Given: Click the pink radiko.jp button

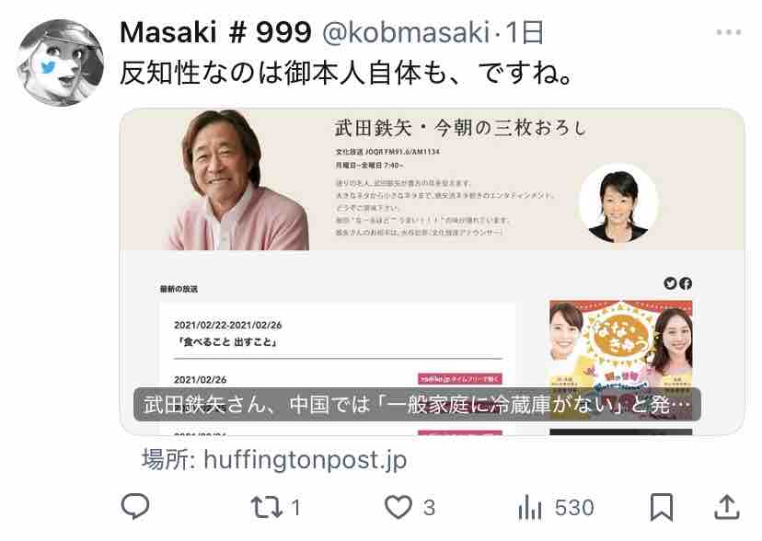Looking at the screenshot, I should pos(460,379).
